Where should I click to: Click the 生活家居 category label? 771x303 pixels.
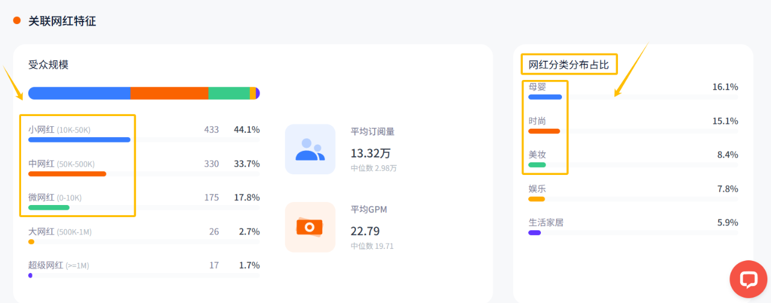pyautogui.click(x=546, y=222)
